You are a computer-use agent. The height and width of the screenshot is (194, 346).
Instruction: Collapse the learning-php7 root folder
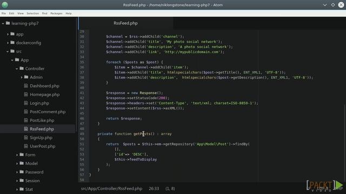pyautogui.click(x=3, y=23)
